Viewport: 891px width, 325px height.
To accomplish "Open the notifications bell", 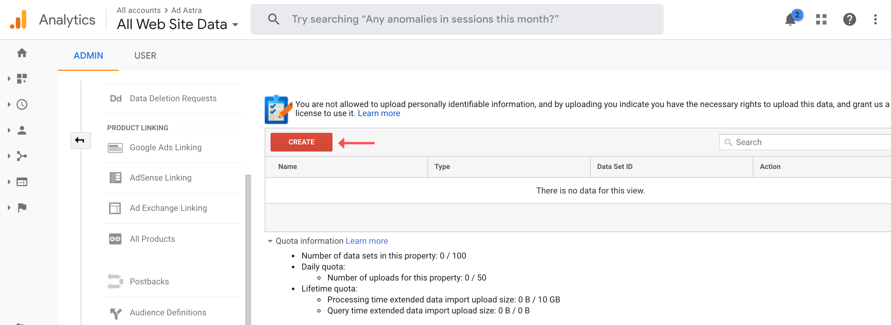I will click(x=790, y=20).
